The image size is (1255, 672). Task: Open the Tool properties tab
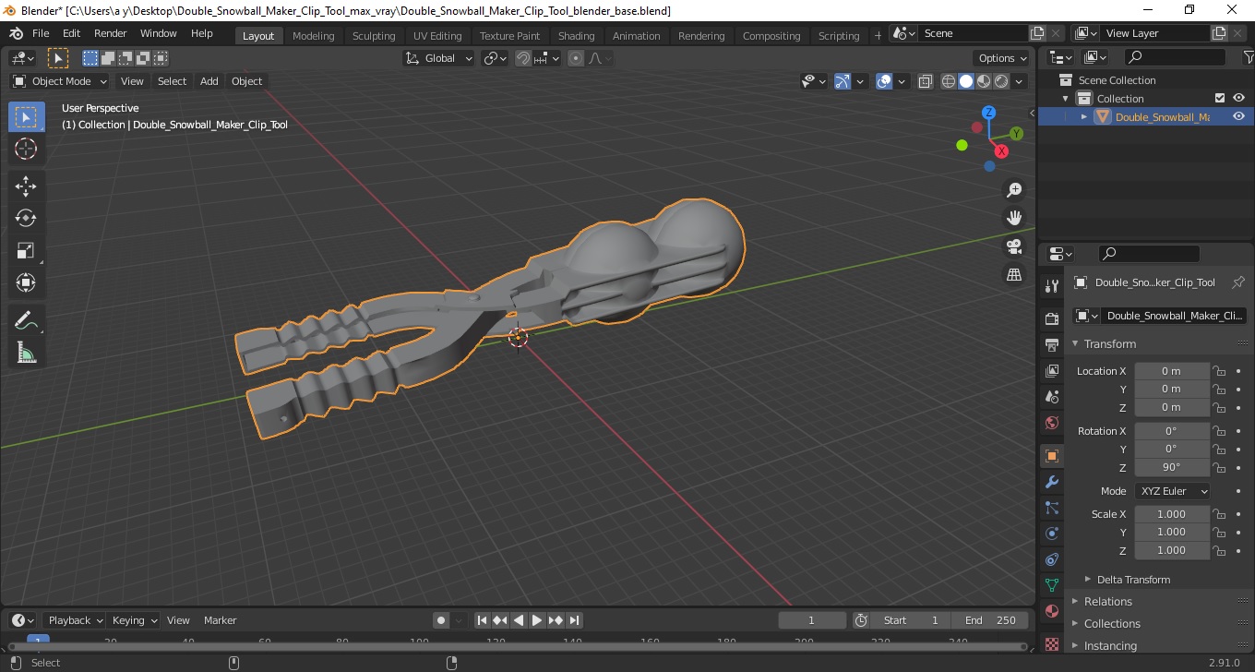1052,286
